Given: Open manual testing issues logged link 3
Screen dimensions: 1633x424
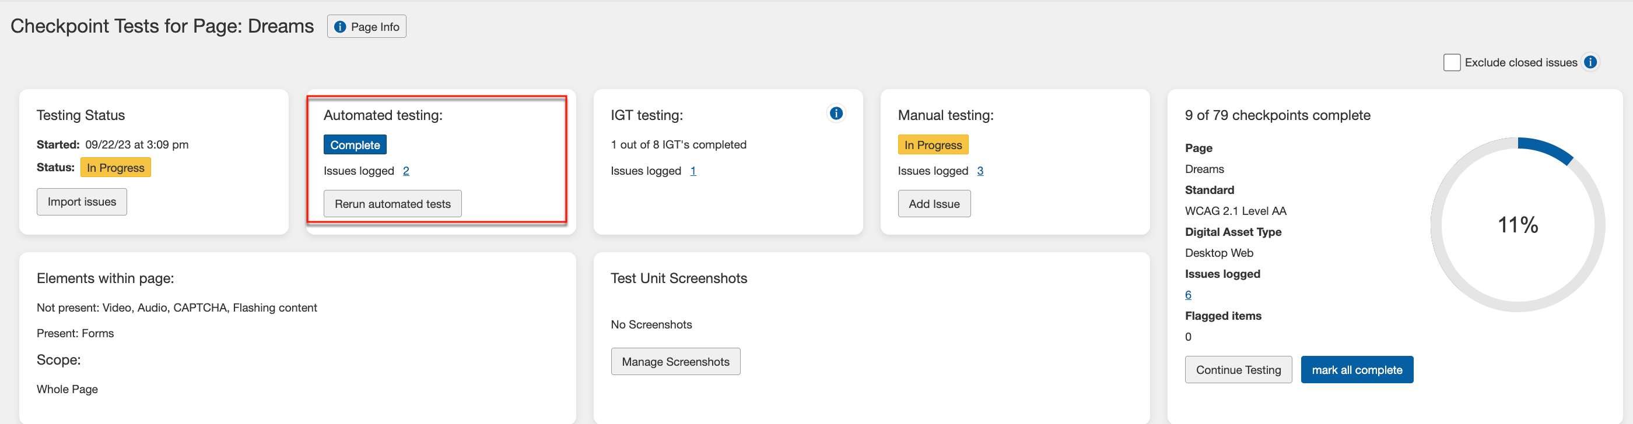Looking at the screenshot, I should (x=979, y=171).
